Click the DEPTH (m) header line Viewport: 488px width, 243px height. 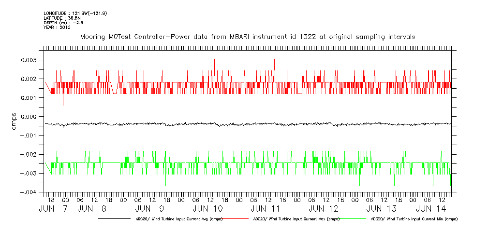click(x=64, y=23)
